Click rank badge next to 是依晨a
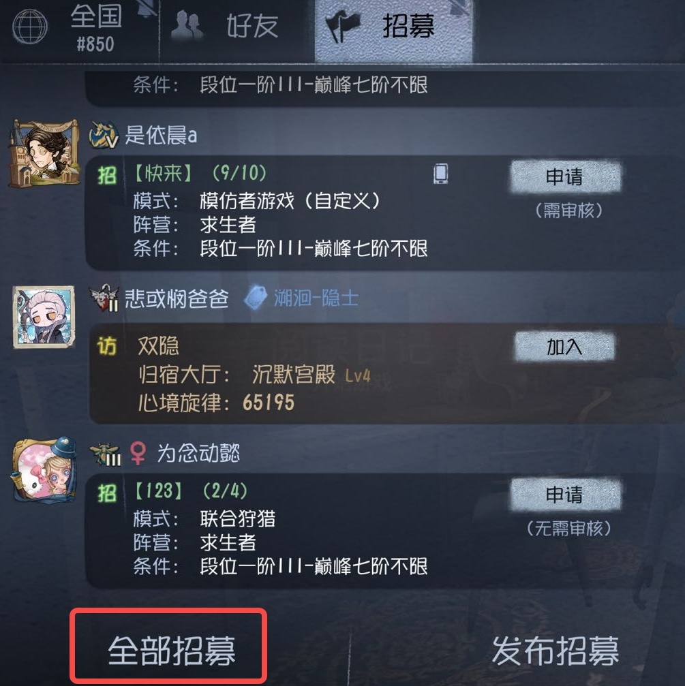This screenshot has width=685, height=686. click(104, 134)
